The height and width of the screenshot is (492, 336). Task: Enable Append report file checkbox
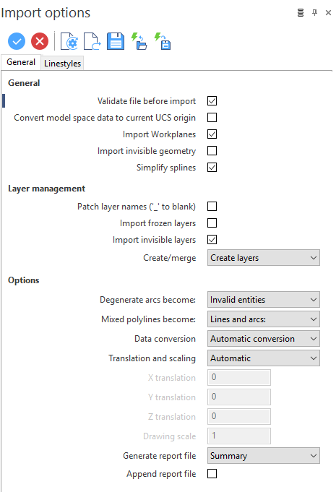(x=212, y=473)
